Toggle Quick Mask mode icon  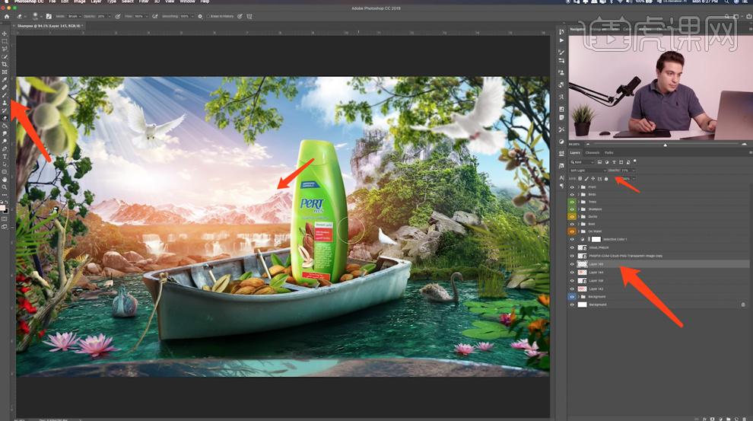pos(5,219)
